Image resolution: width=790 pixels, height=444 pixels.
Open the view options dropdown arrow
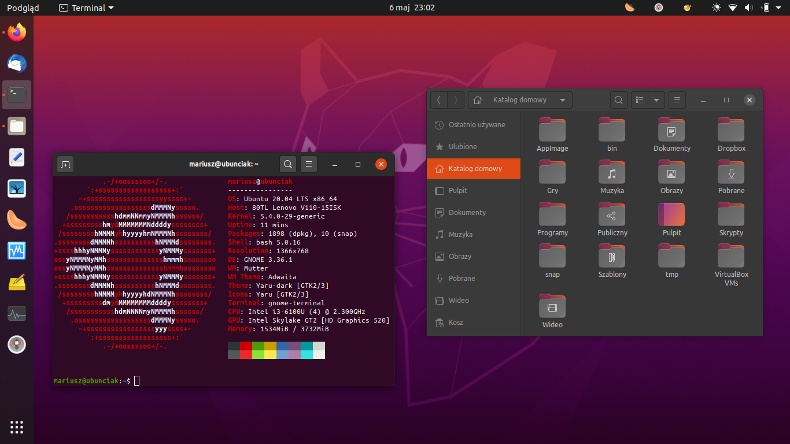point(656,100)
